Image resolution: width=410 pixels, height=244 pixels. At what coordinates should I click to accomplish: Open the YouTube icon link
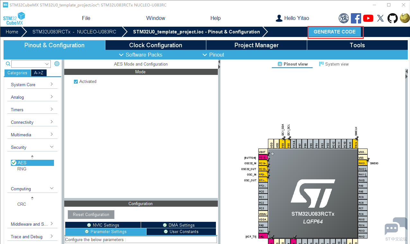pos(368,18)
